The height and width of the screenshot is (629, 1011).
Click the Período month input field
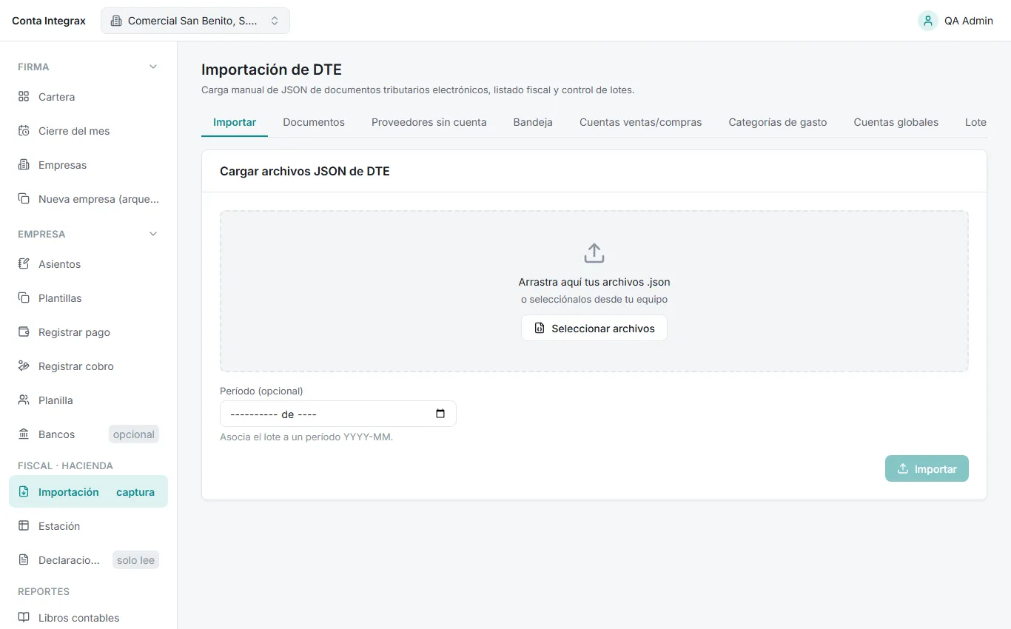point(338,414)
